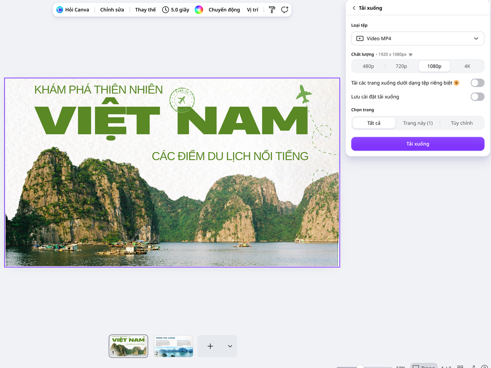Open the rainbow color picker
The width and height of the screenshot is (491, 368).
coord(199,10)
